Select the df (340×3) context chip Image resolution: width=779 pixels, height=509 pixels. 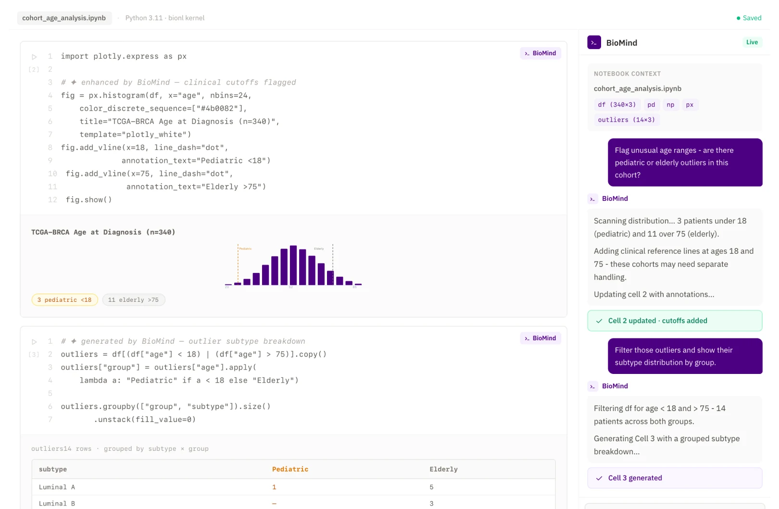click(617, 105)
